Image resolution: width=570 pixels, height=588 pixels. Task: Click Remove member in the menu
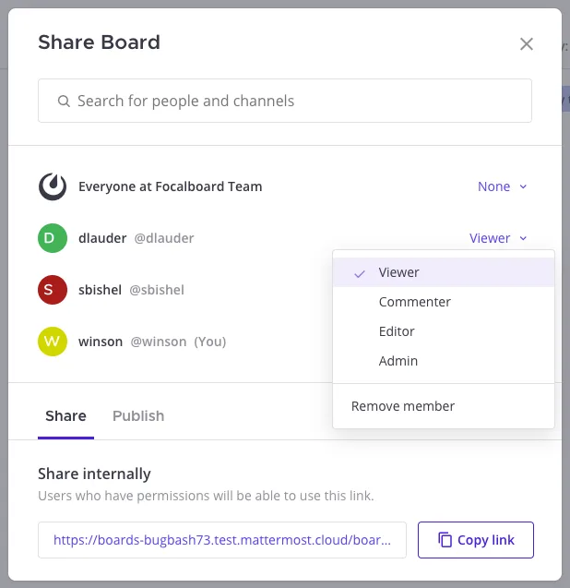coord(444,406)
